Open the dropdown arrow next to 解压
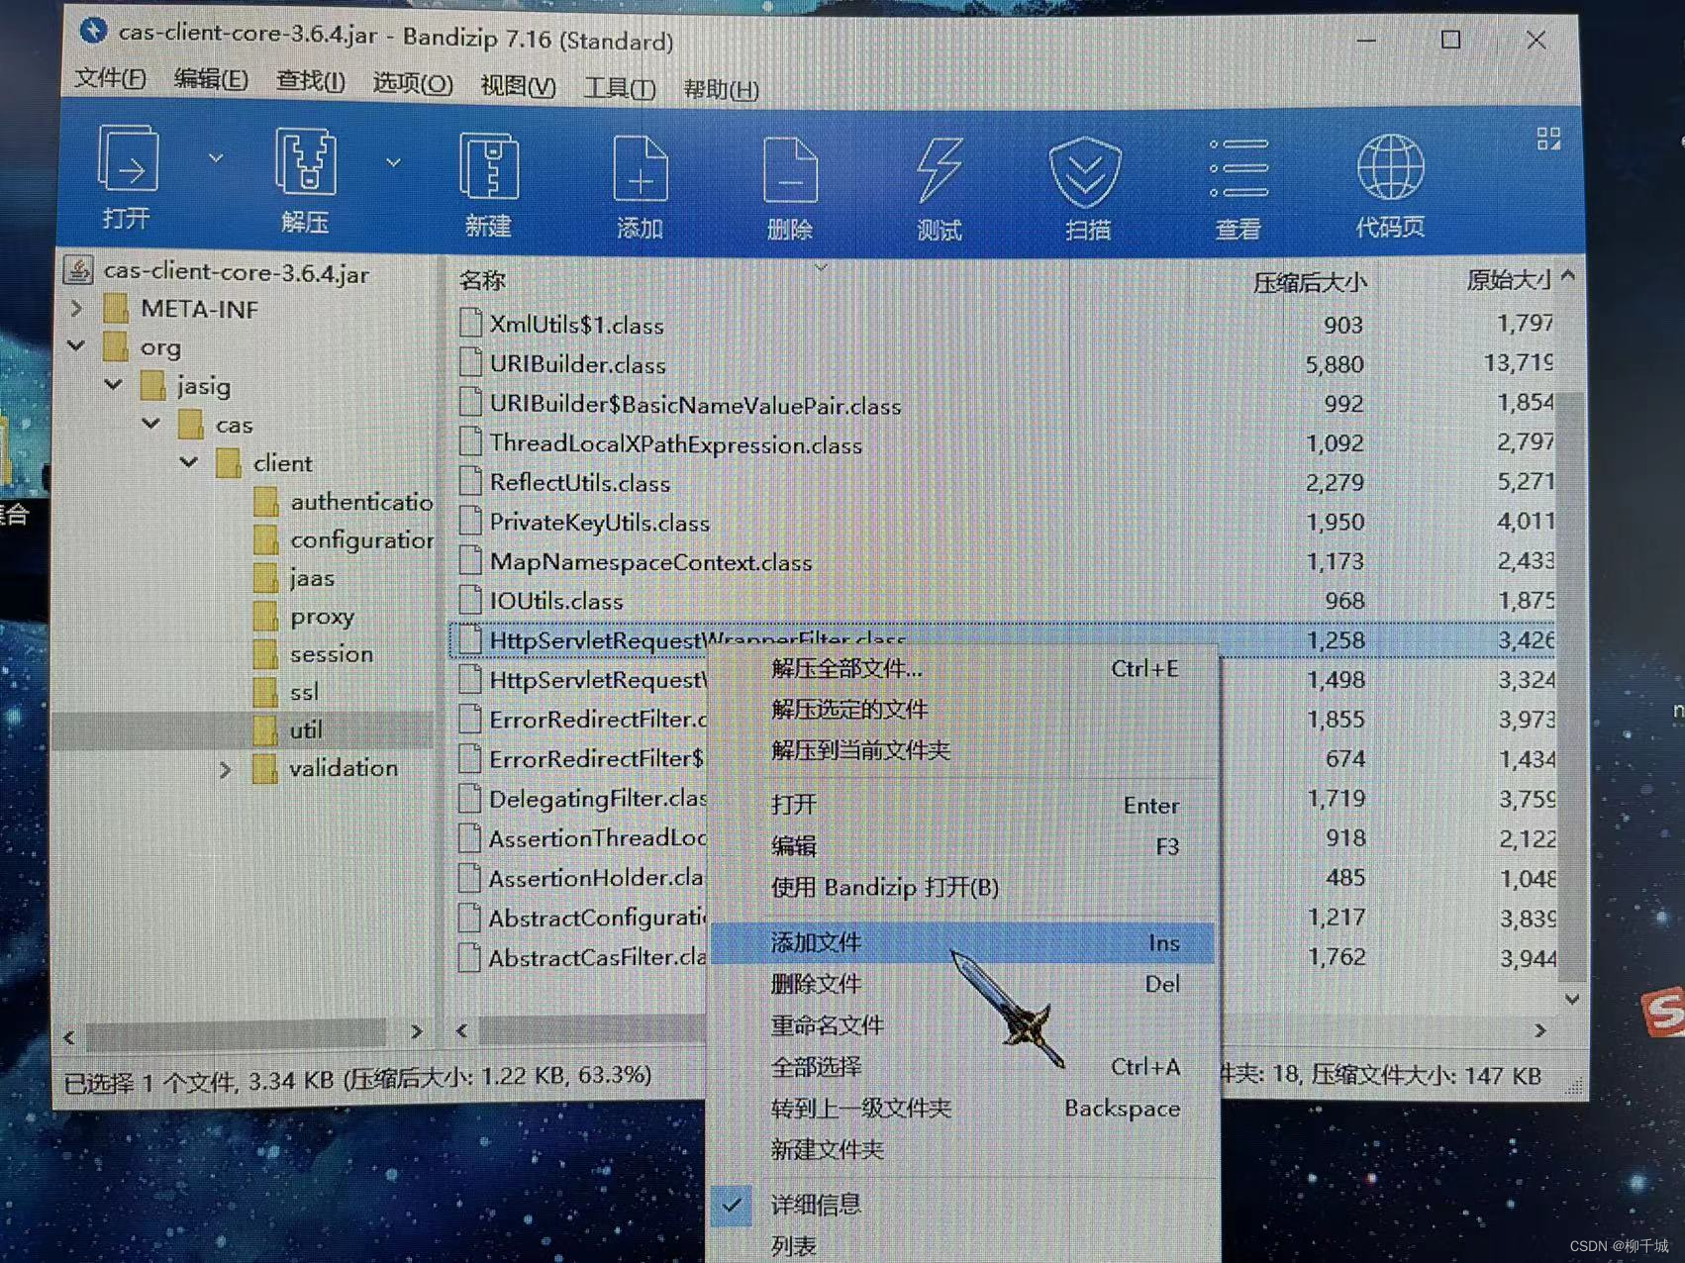 (x=393, y=162)
